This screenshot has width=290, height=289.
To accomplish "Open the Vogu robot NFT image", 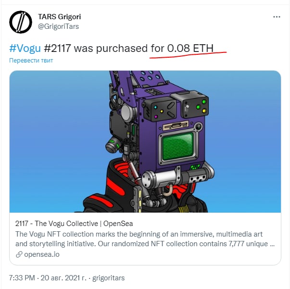I will pos(145,141).
